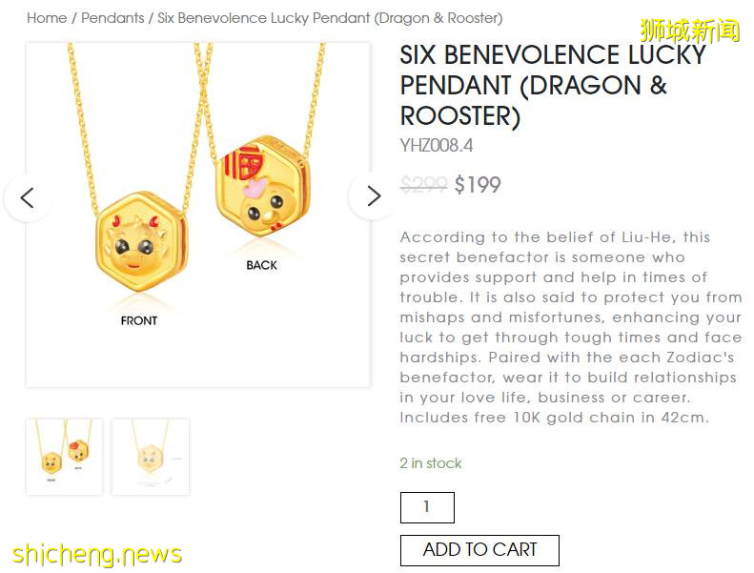Click the yellow Chinese watermark logo
The width and height of the screenshot is (754, 573).
tap(689, 31)
